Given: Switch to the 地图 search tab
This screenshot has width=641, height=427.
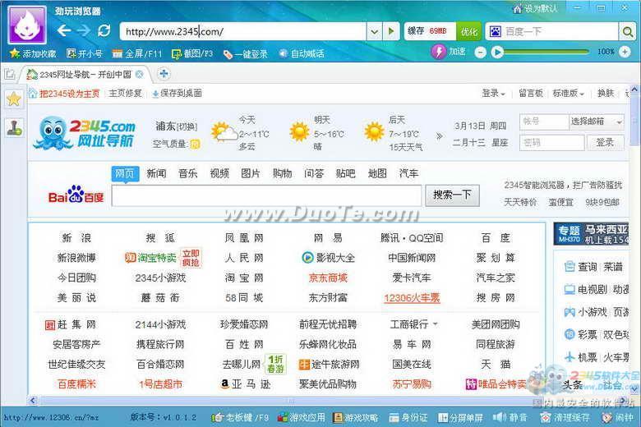Looking at the screenshot, I should [377, 173].
